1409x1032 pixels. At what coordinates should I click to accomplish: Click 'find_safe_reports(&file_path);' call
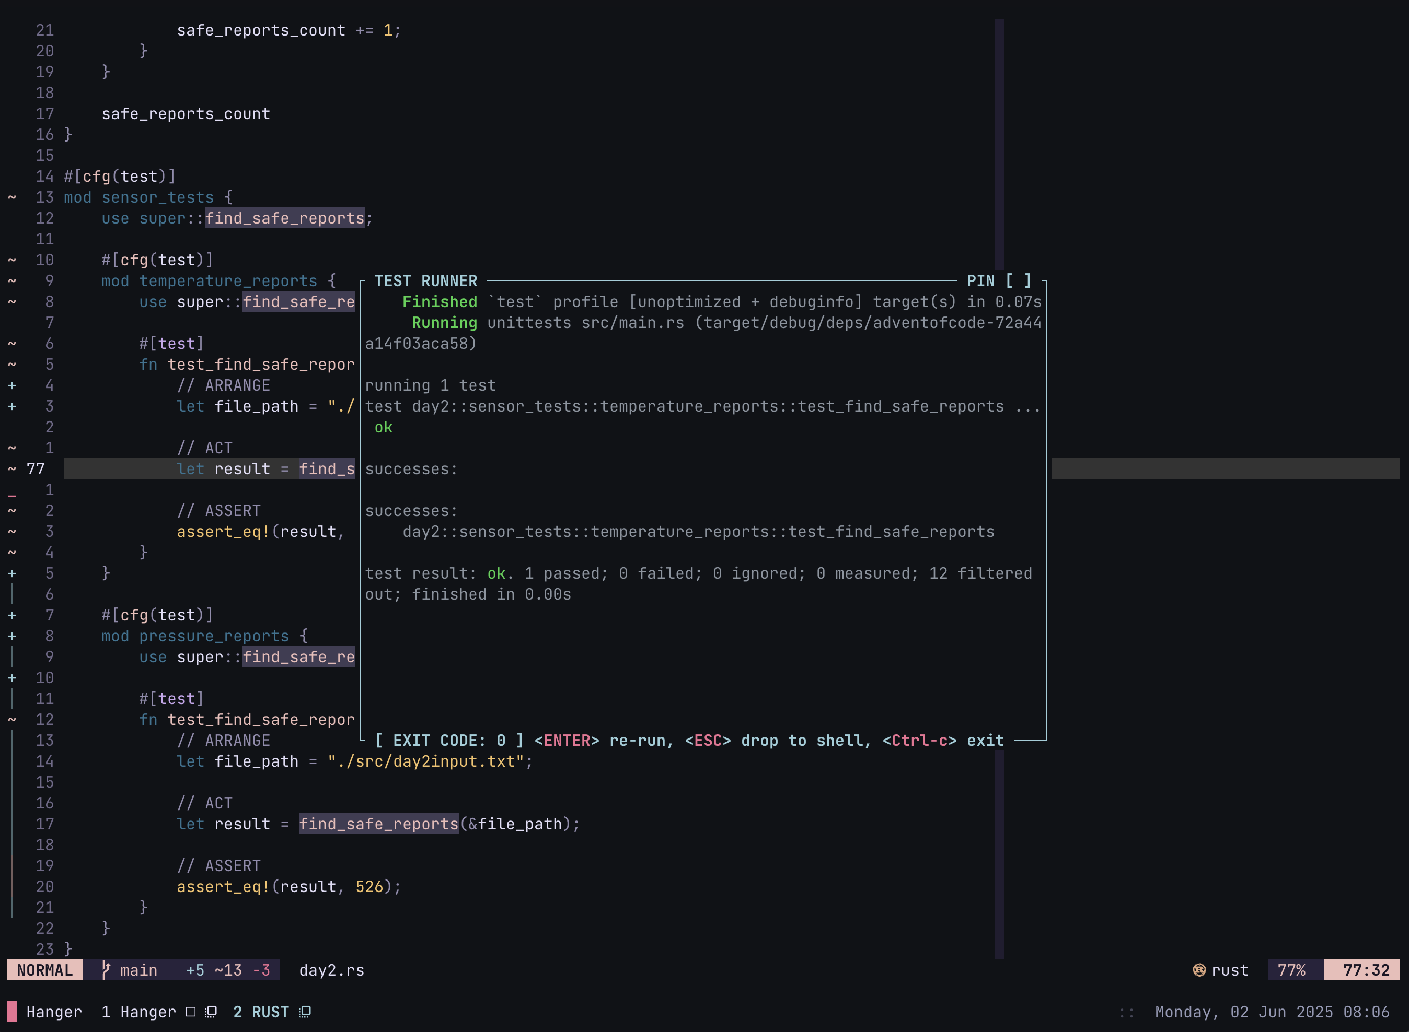(440, 824)
